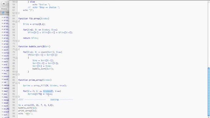Open the key link in the sidebar
This screenshot has width=210, height=118.
click(5, 73)
